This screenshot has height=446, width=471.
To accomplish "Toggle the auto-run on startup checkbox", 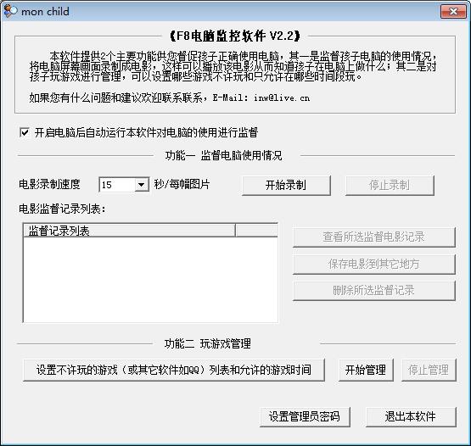I will click(x=25, y=132).
